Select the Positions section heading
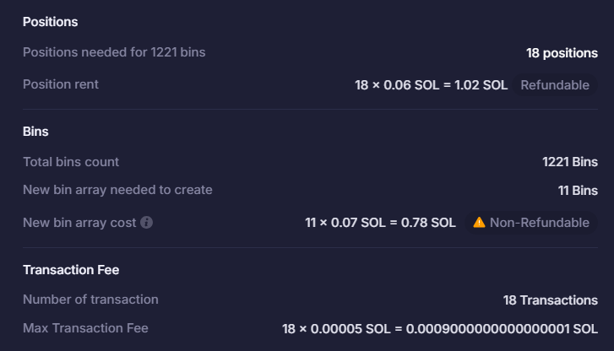Viewport: 614px width, 351px height. [51, 22]
